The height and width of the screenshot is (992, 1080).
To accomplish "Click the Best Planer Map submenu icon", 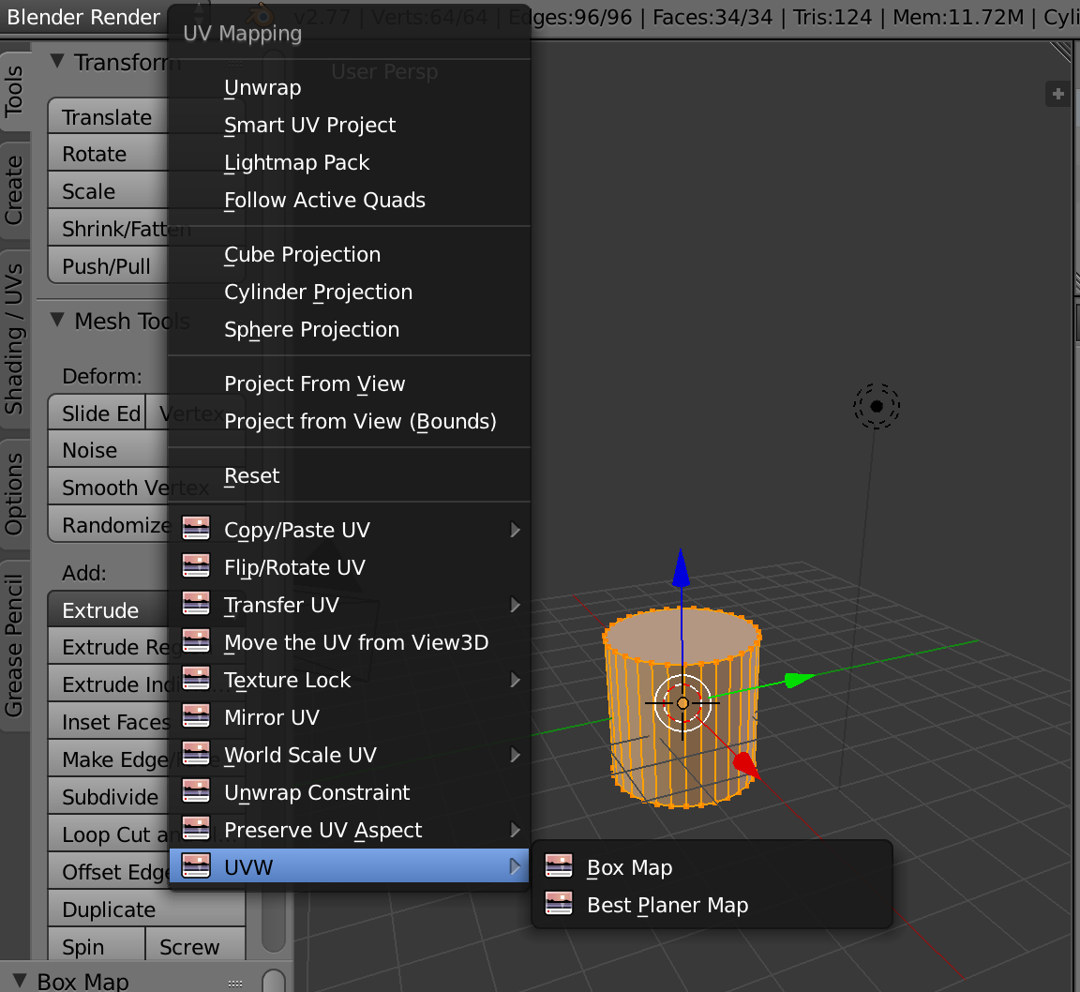I will tap(559, 903).
